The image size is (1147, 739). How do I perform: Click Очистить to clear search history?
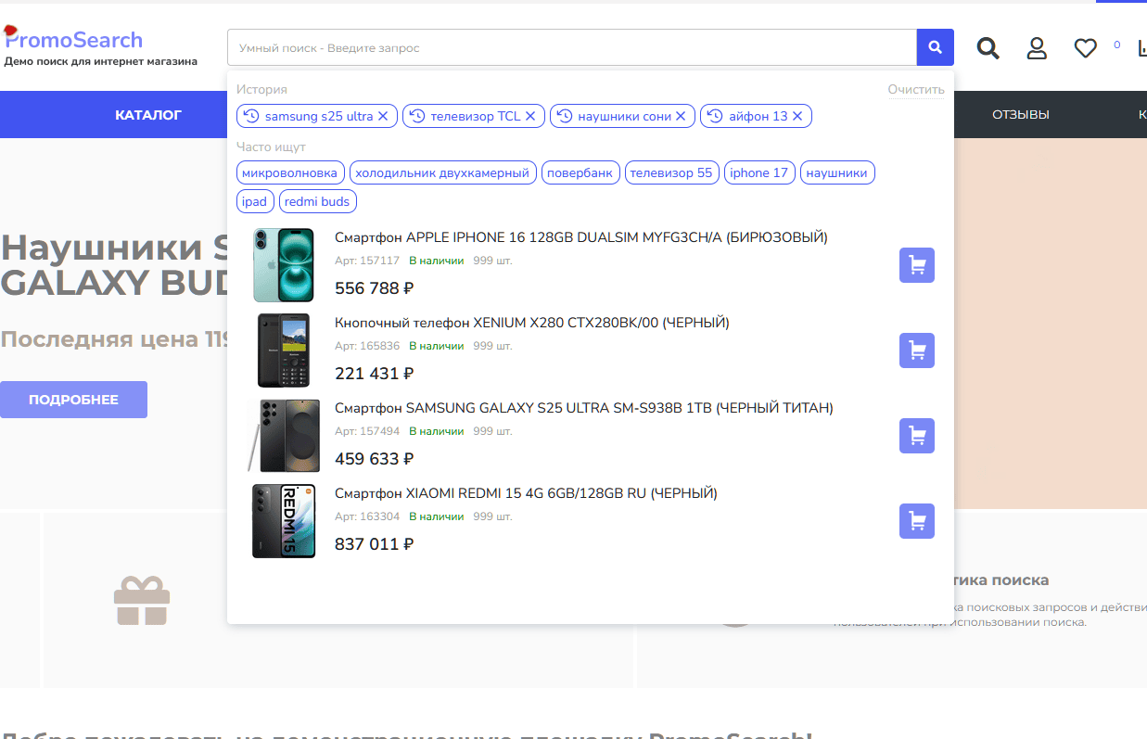pyautogui.click(x=915, y=90)
